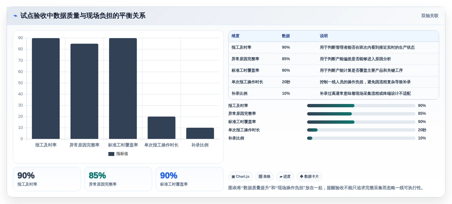
Task: Click the 报工及时率 progress bar
Action: (x=361, y=106)
